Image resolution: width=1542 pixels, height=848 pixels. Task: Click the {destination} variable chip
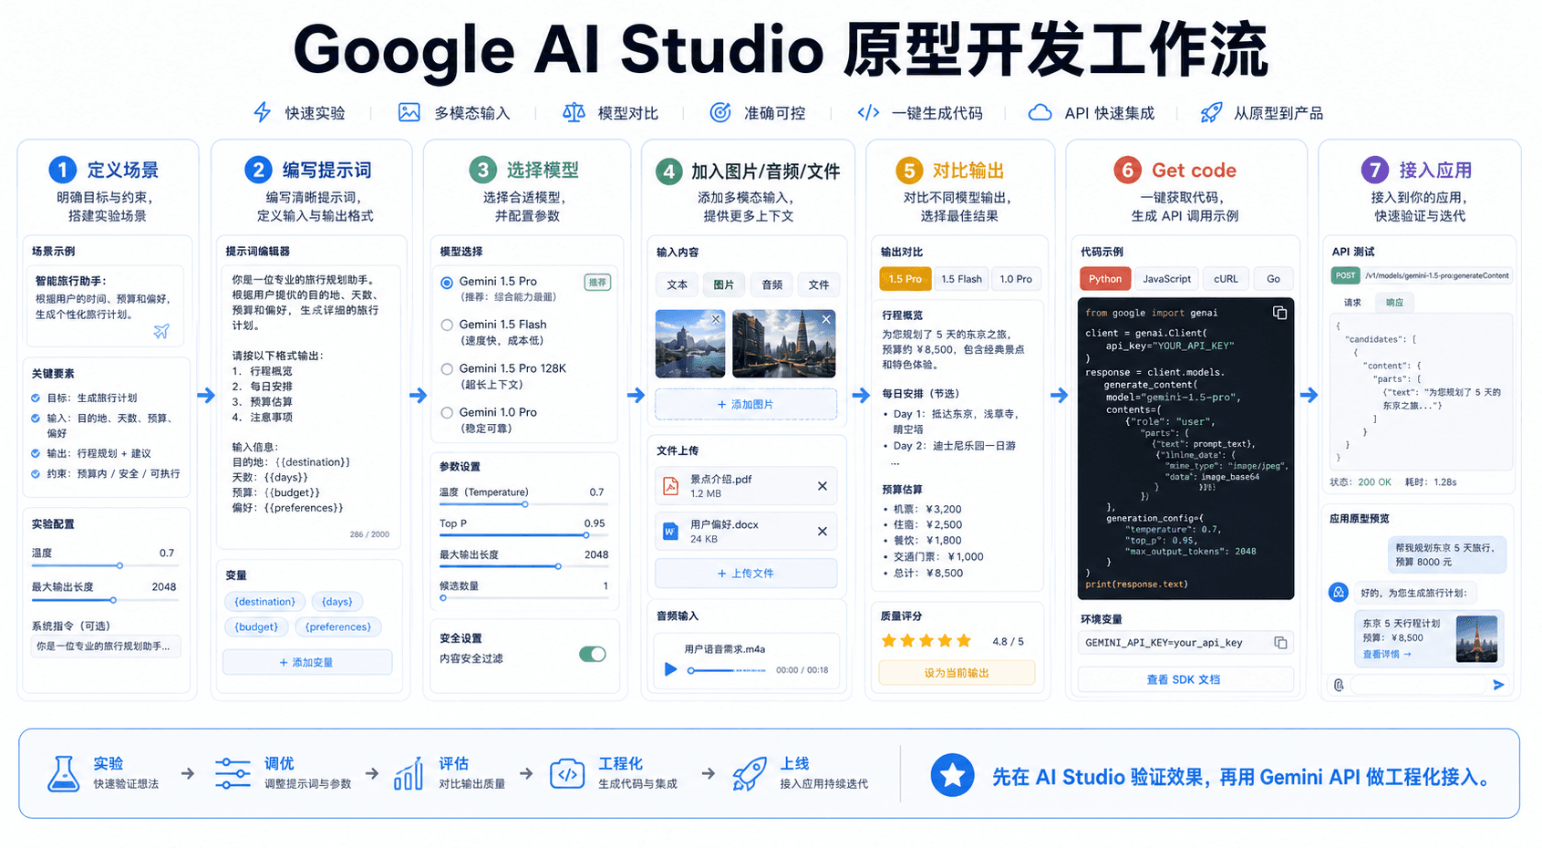pyautogui.click(x=264, y=602)
